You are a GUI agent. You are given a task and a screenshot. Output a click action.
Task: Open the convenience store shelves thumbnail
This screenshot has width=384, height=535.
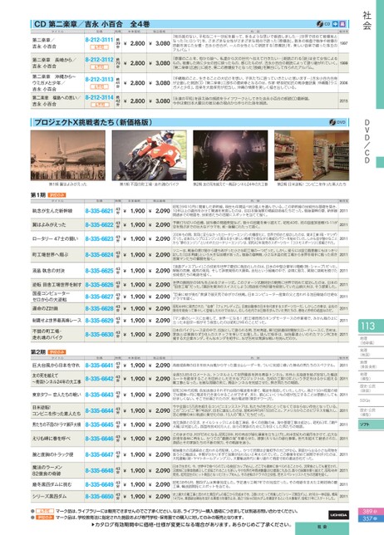312,155
